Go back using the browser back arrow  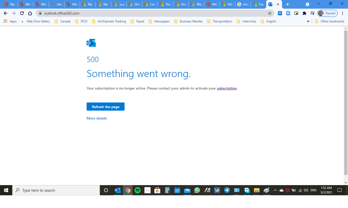[6, 13]
